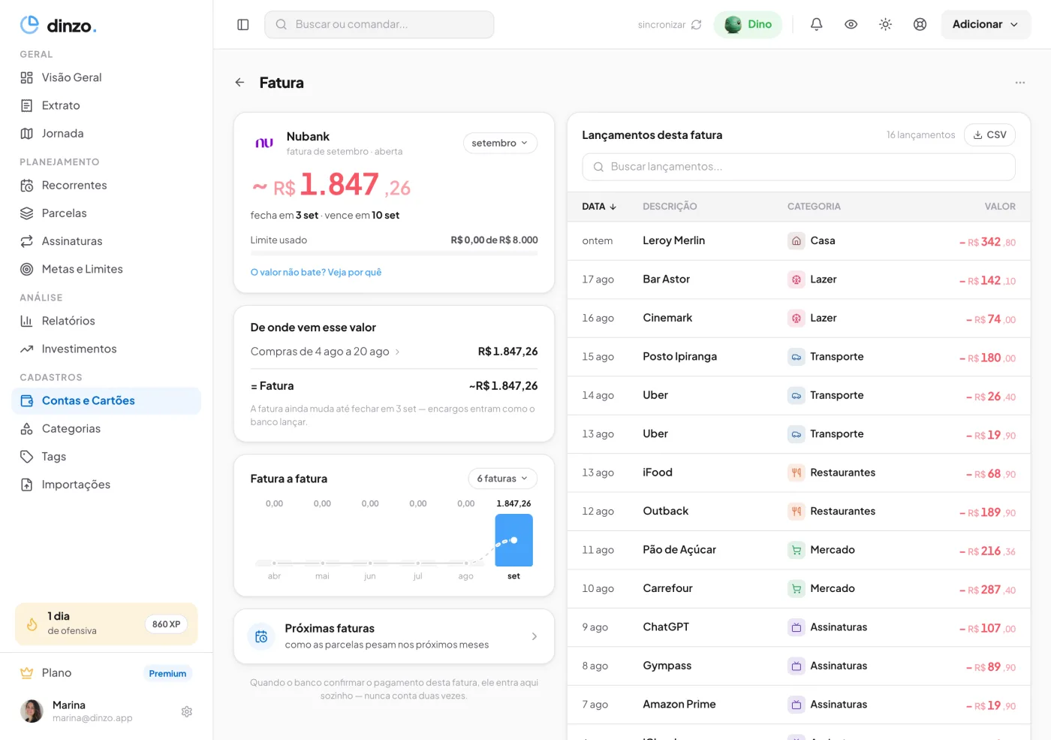Image resolution: width=1051 pixels, height=740 pixels.
Task: Expand Compras de 4 ago a 20 ago
Action: [325, 352]
